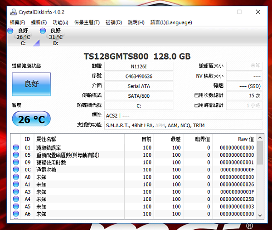Open the 佈景主題(T) menu

[87, 22]
